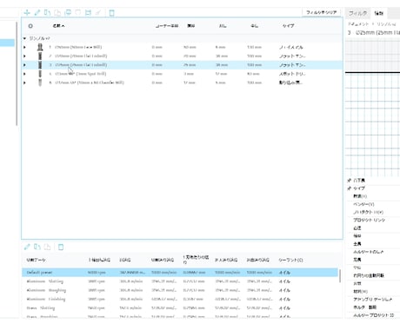Image resolution: width=400 pixels, height=330 pixels.
Task: Expand the Face Mill tool row
Action: 24,47
